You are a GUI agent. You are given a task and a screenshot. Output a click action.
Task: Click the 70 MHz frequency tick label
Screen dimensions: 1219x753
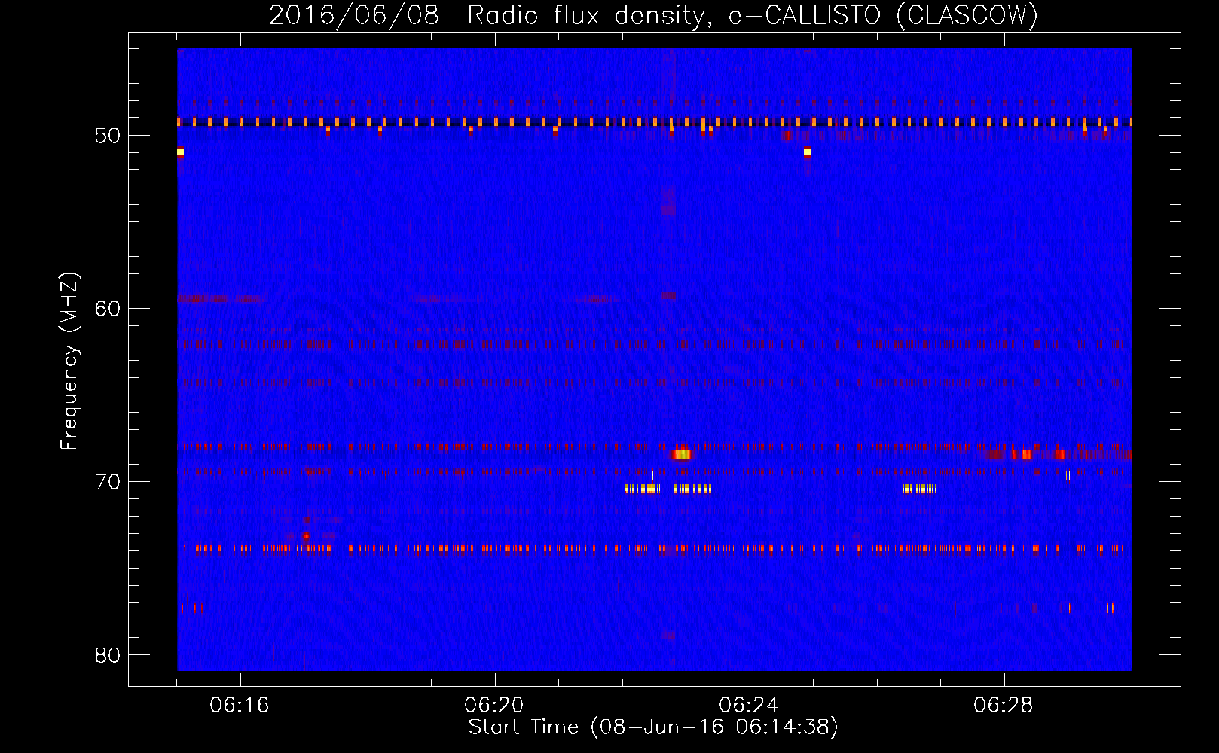[108, 482]
